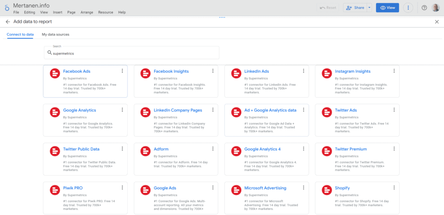Click the blue View button
The height and width of the screenshot is (215, 444).
387,8
